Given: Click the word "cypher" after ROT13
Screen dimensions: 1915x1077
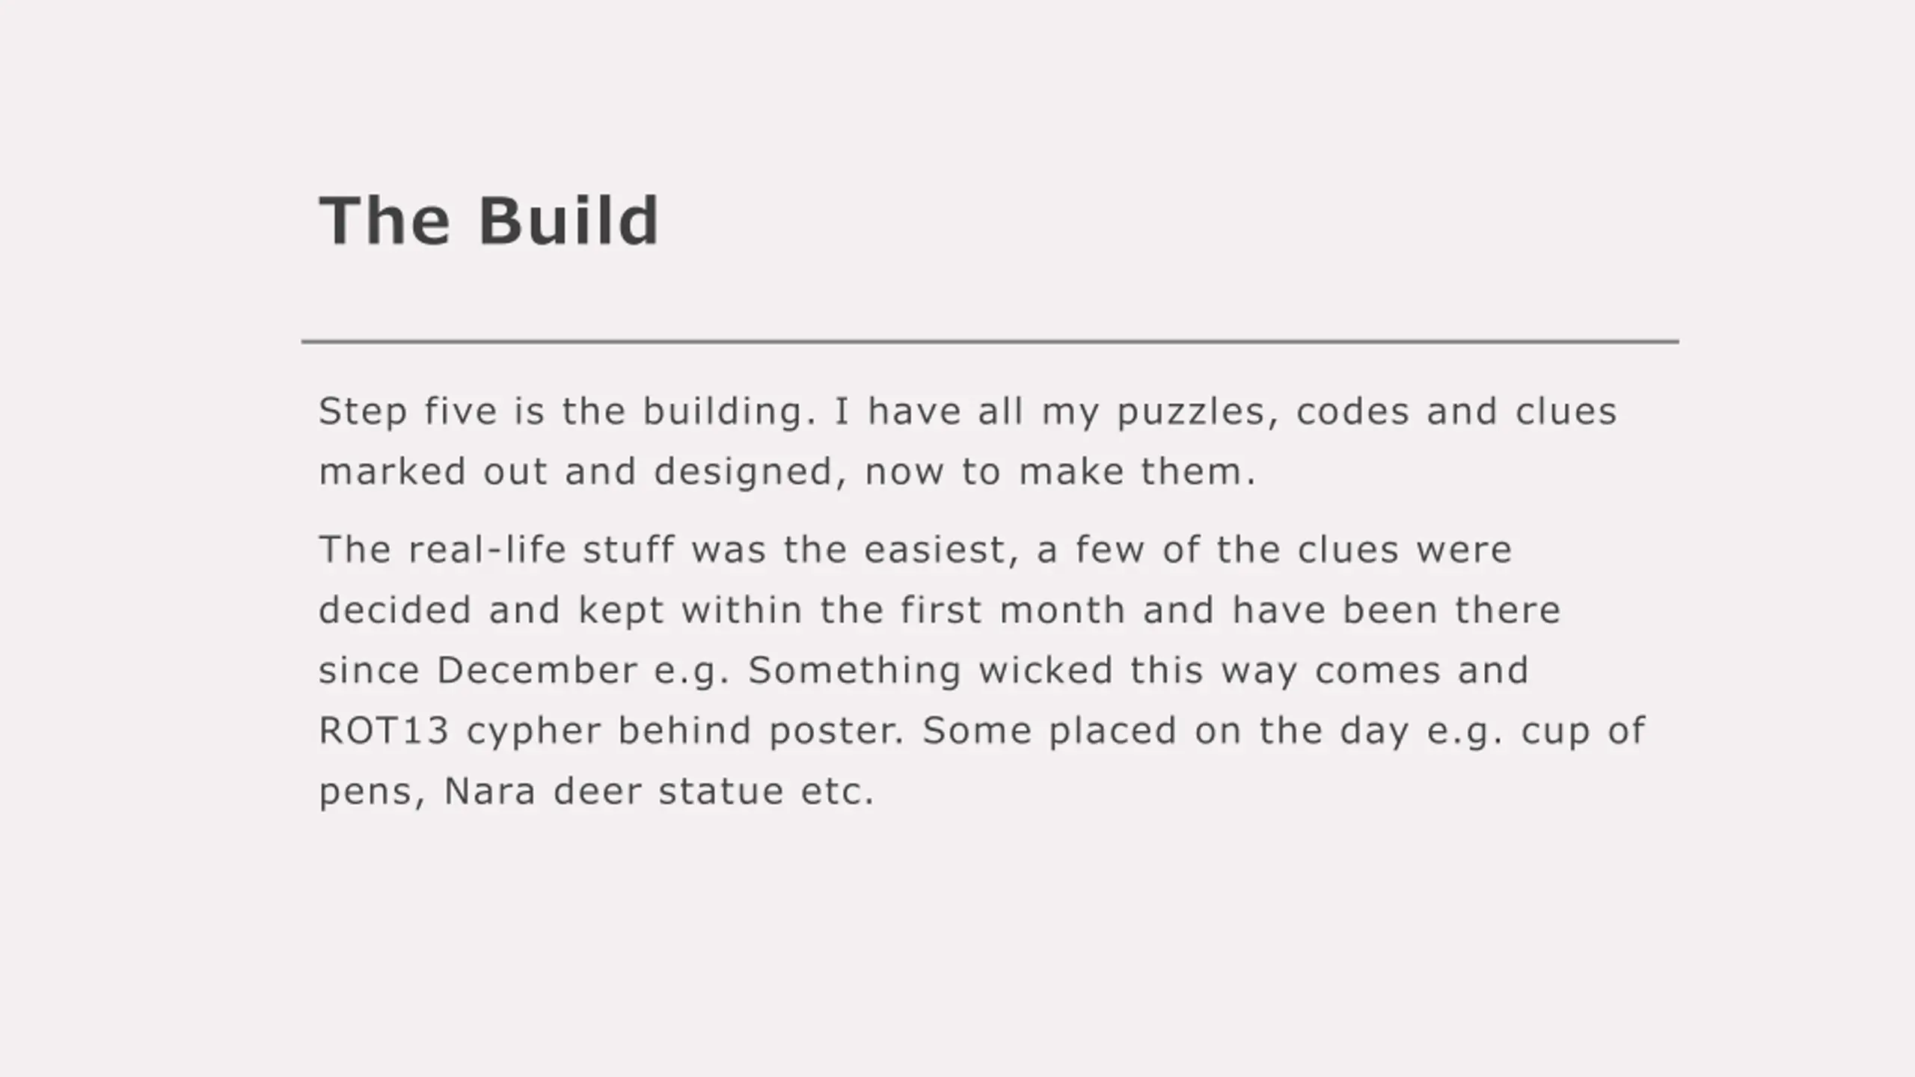Looking at the screenshot, I should [534, 732].
